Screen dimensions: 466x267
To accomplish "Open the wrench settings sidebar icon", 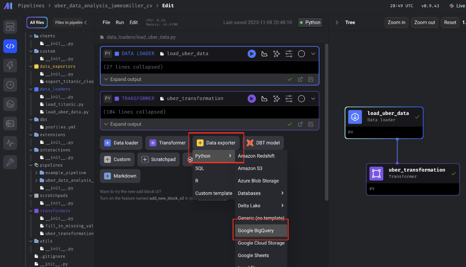I will 10,162.
